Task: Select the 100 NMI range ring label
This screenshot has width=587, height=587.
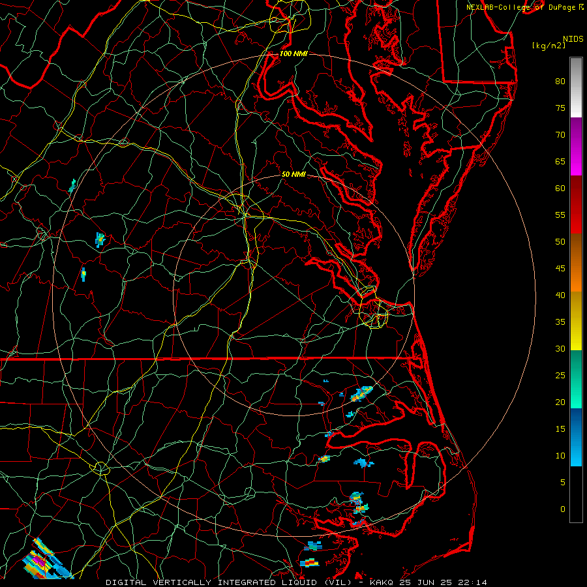Action: (x=293, y=53)
